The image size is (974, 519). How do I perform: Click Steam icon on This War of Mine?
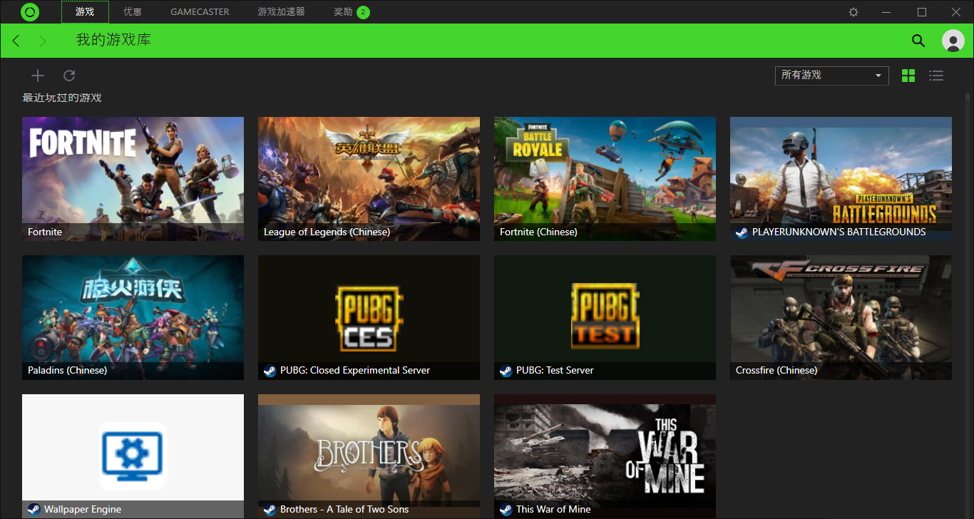click(506, 510)
